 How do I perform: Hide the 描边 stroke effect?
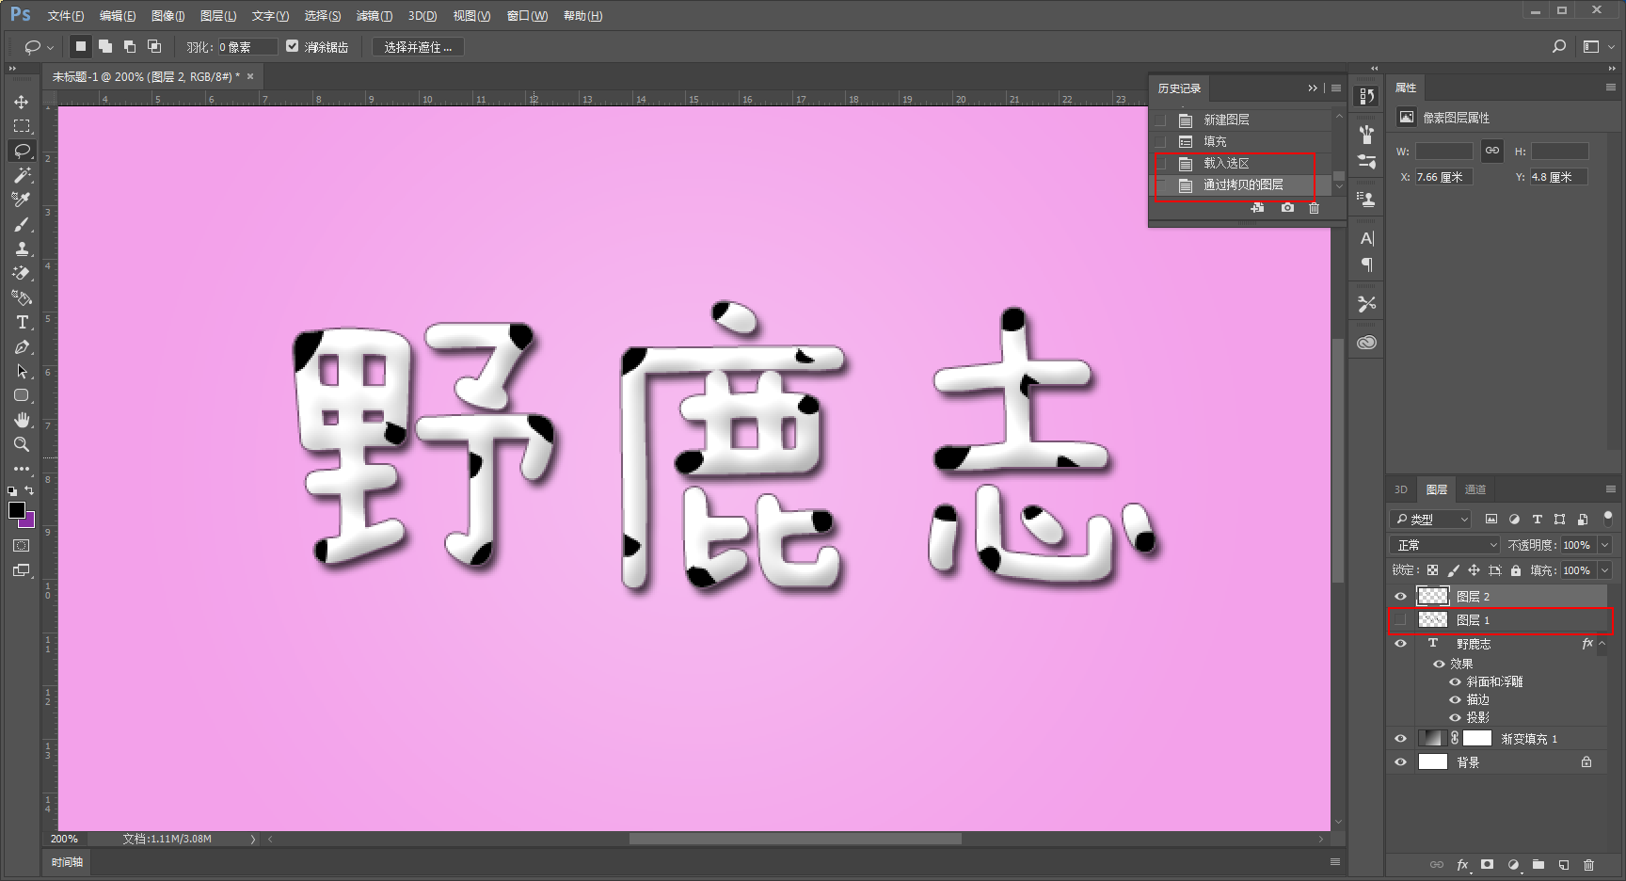tap(1455, 699)
